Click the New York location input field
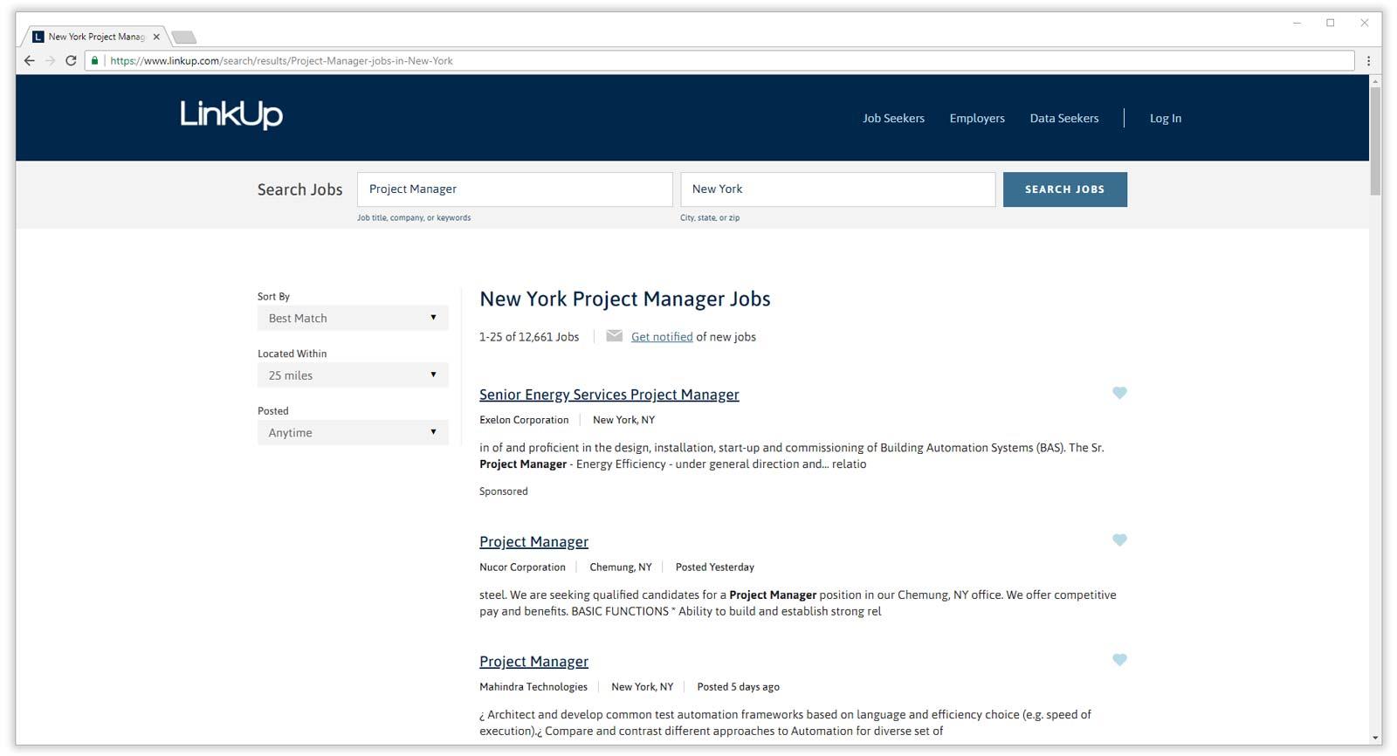This screenshot has height=756, width=1397. click(837, 189)
